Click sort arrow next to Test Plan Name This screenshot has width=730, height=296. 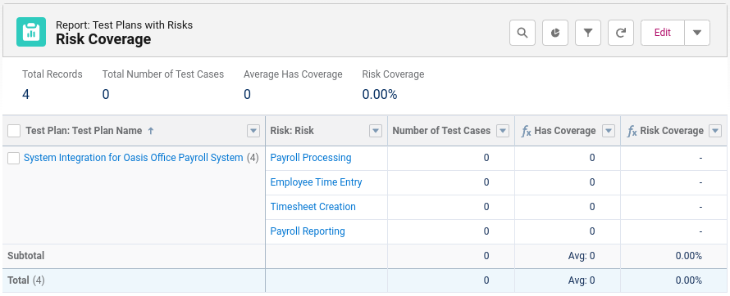pos(150,131)
